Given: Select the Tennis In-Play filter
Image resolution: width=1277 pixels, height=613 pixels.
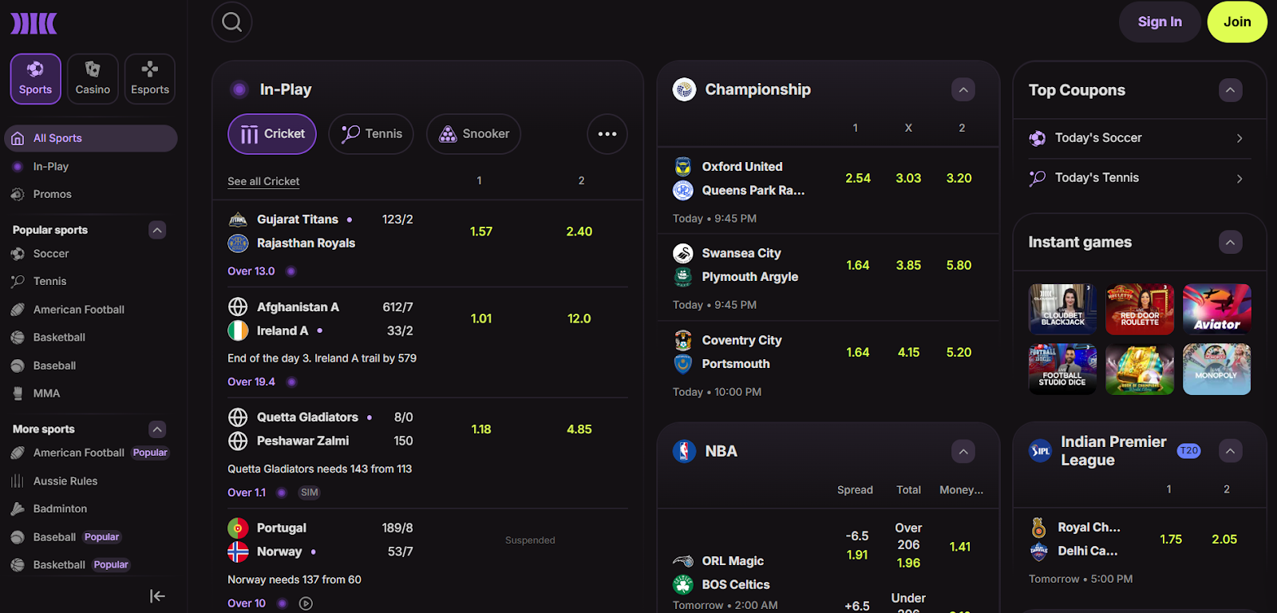Looking at the screenshot, I should tap(371, 134).
